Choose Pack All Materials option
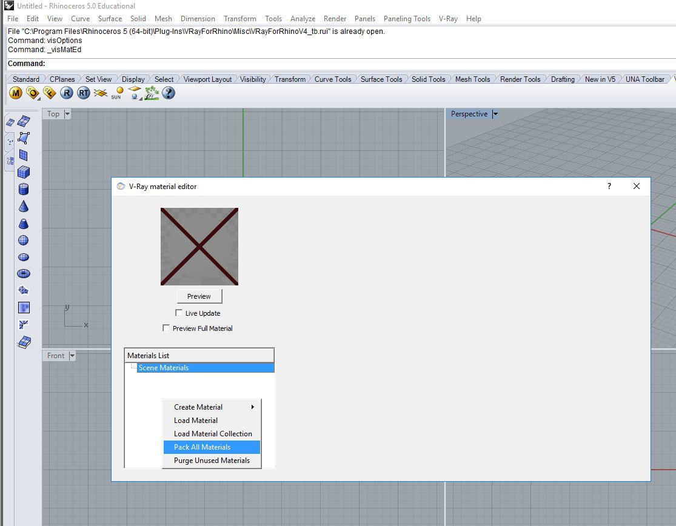This screenshot has width=676, height=526. [x=212, y=447]
